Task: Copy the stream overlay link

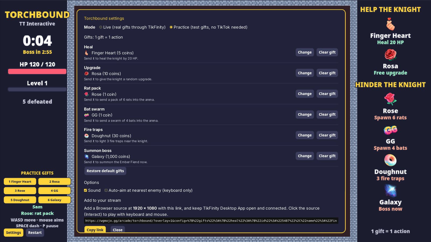Action: coord(95,230)
